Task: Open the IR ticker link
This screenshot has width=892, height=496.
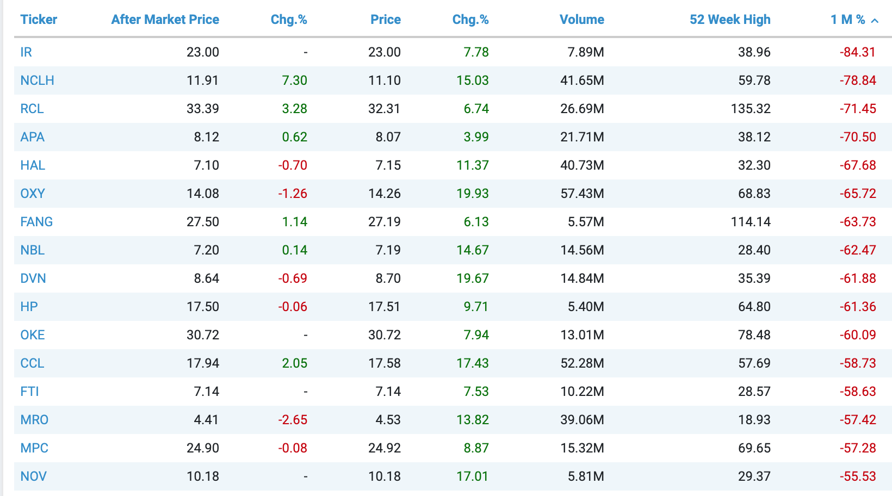Action: 26,52
